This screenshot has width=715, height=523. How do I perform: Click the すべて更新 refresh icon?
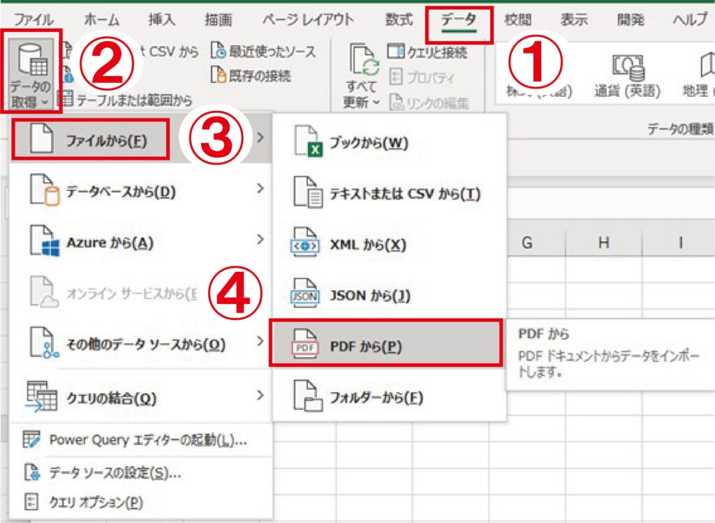[364, 60]
